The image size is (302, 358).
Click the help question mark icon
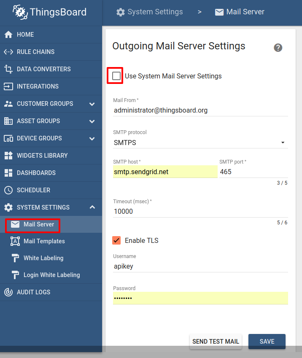coord(278,48)
